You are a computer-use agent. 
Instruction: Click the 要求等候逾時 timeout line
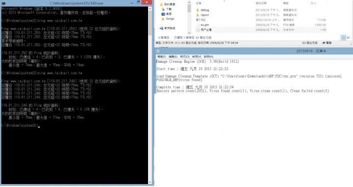tap(14, 41)
